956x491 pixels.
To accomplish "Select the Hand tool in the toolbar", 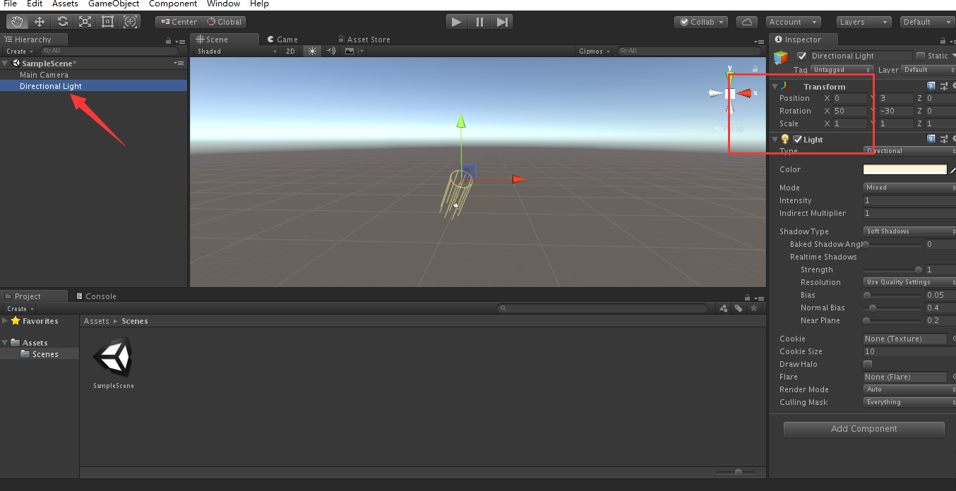I will click(x=16, y=21).
